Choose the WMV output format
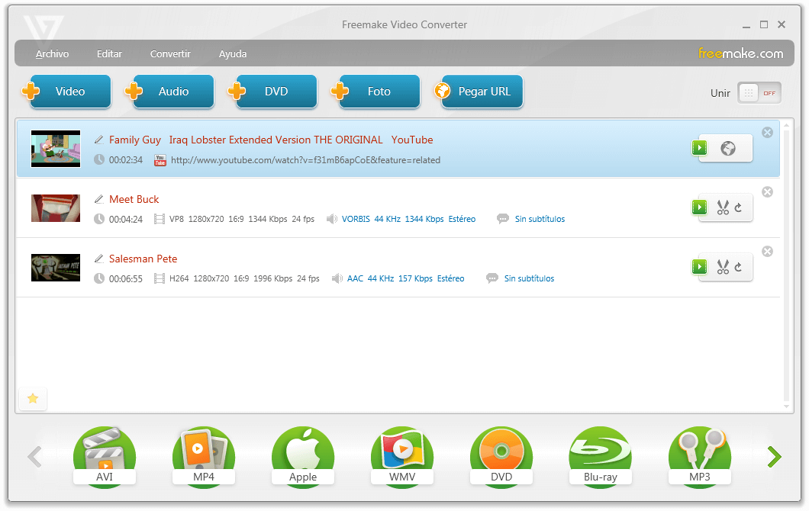Screen dimensions: 809x511 tap(402, 456)
